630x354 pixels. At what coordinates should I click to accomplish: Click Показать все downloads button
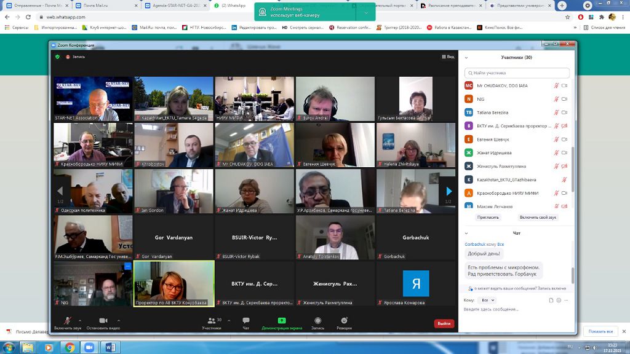click(600, 331)
